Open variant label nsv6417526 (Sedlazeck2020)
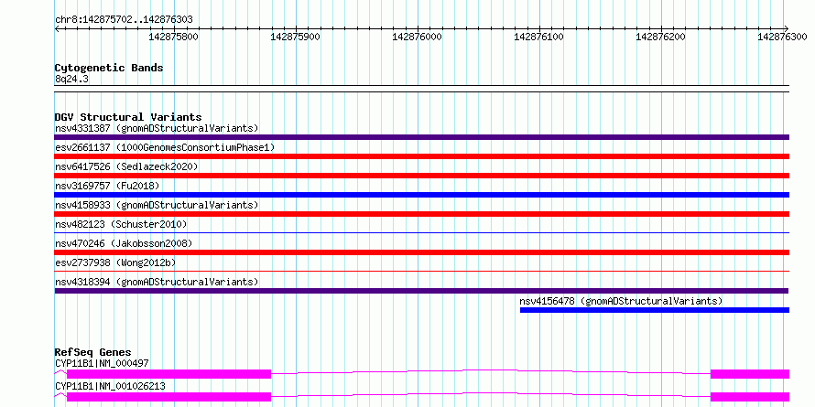Viewport: 815px width, 407px height. point(126,166)
